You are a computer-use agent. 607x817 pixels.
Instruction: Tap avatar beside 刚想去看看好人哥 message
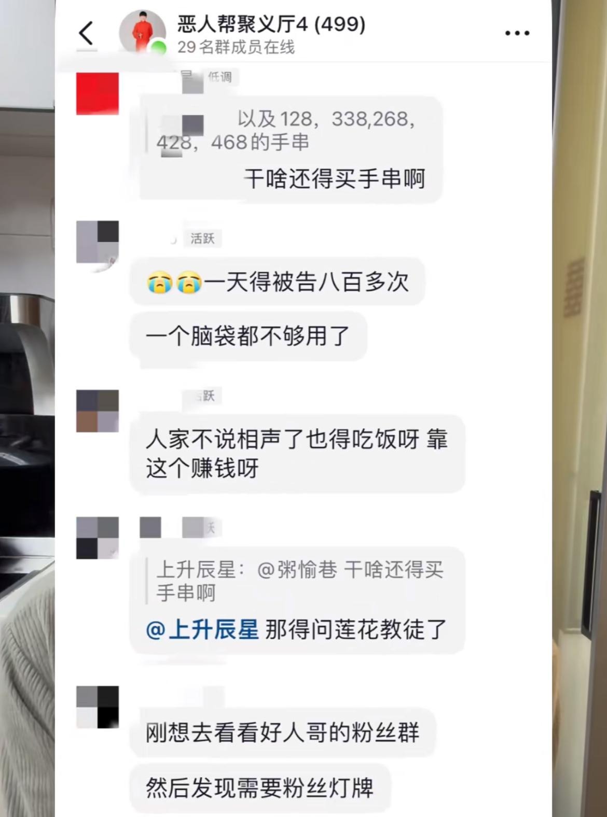pos(98,707)
